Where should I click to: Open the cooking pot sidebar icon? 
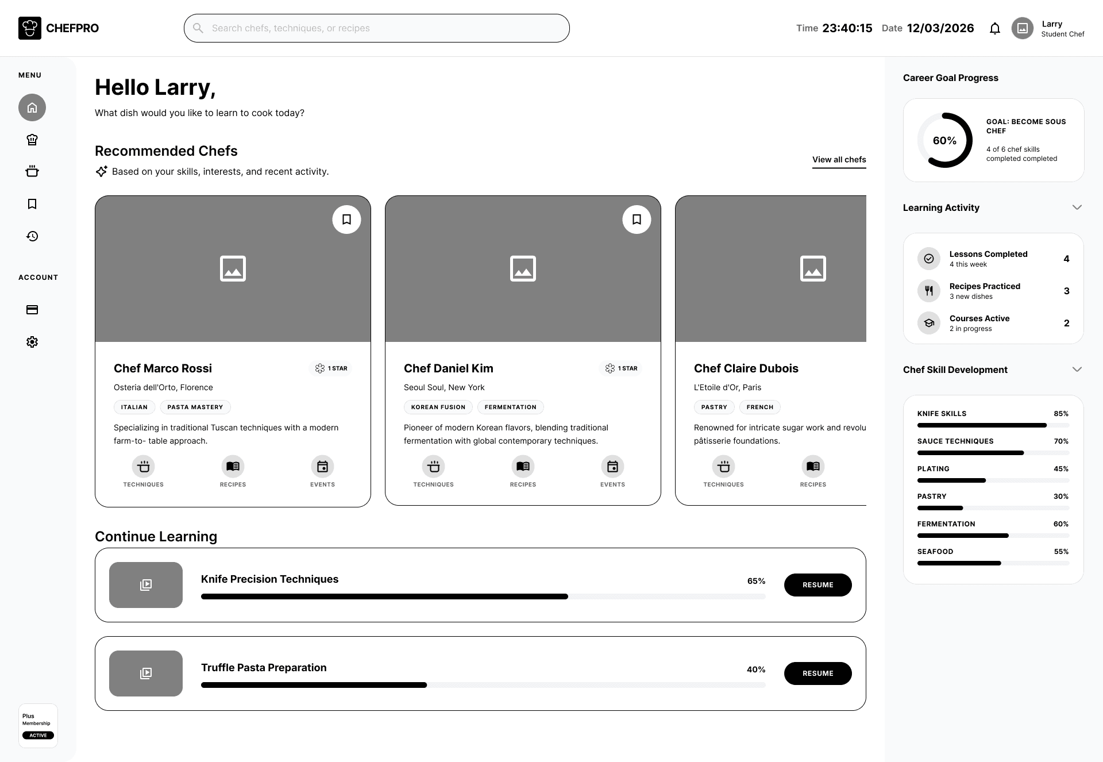click(x=32, y=171)
